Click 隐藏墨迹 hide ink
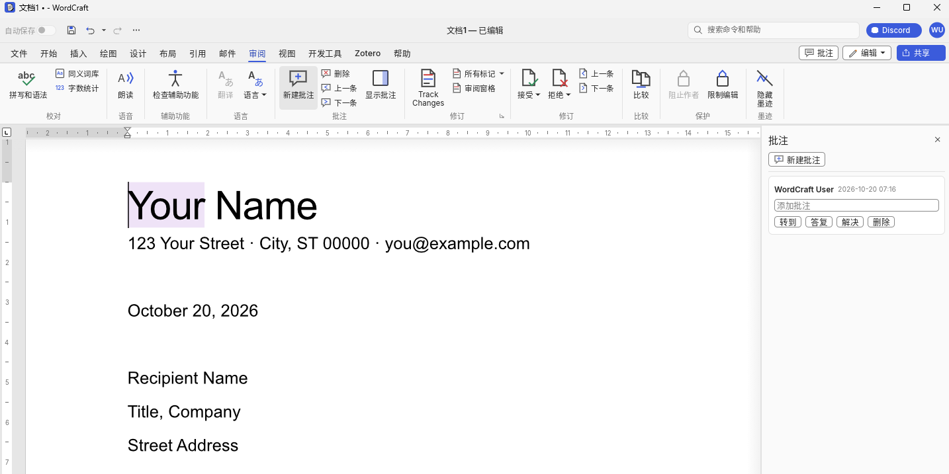This screenshot has width=949, height=474. [765, 89]
